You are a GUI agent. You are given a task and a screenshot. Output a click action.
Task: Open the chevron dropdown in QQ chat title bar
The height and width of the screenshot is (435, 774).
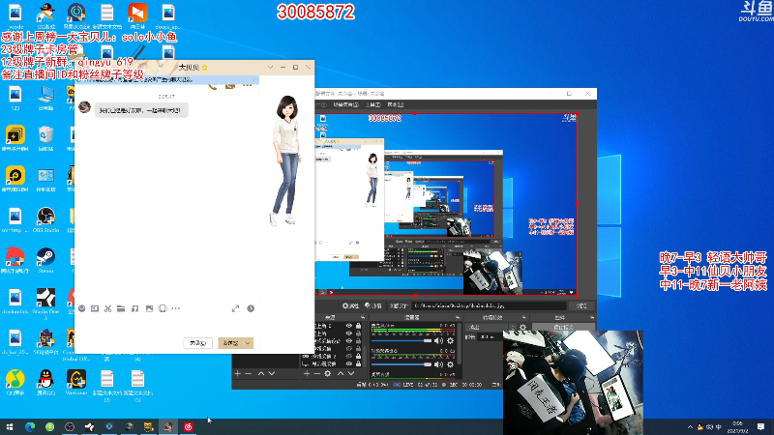(270, 67)
